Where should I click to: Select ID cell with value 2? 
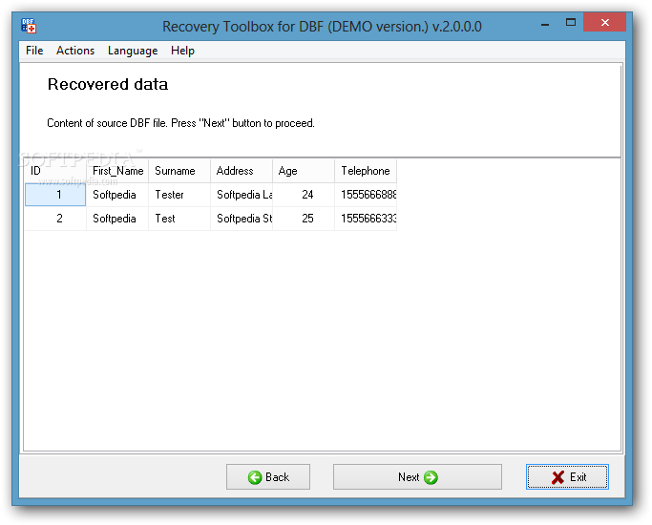click(55, 219)
